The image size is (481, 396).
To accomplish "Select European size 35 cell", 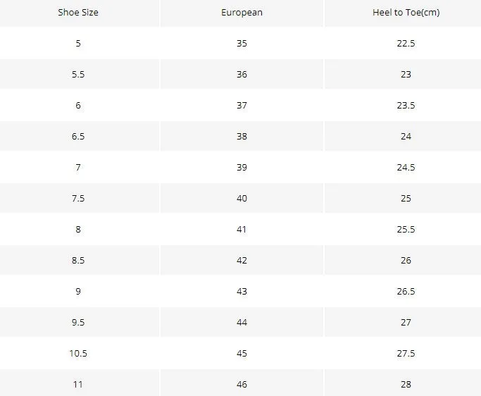I will pyautogui.click(x=242, y=43).
